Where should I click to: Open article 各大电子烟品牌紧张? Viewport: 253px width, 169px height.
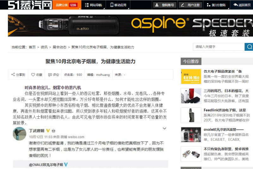(223, 71)
